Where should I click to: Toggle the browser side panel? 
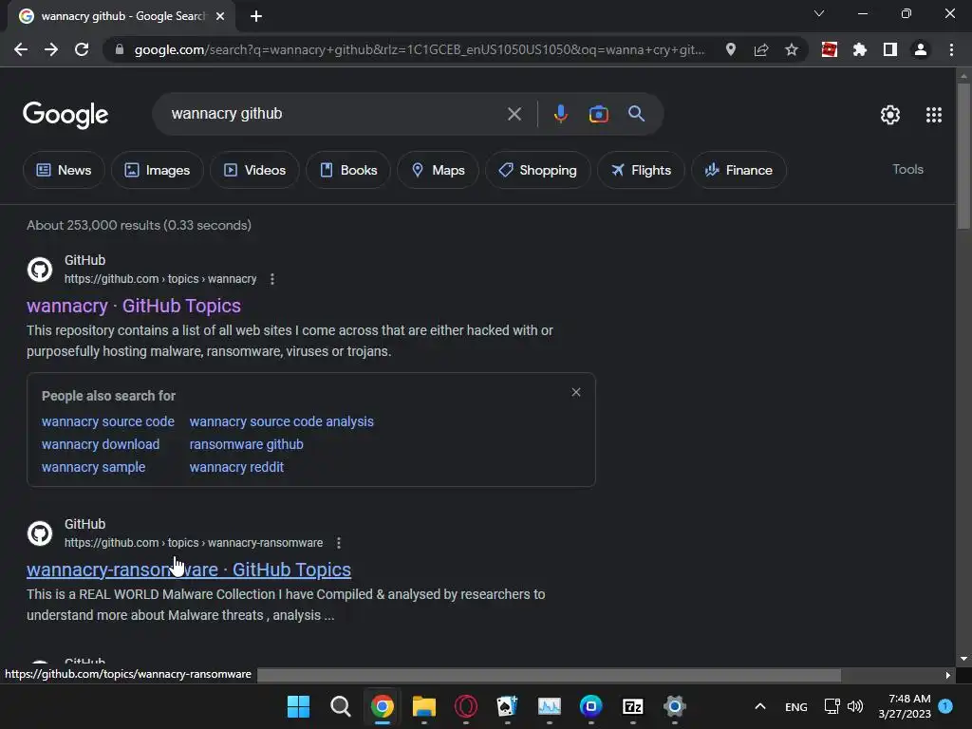890,49
